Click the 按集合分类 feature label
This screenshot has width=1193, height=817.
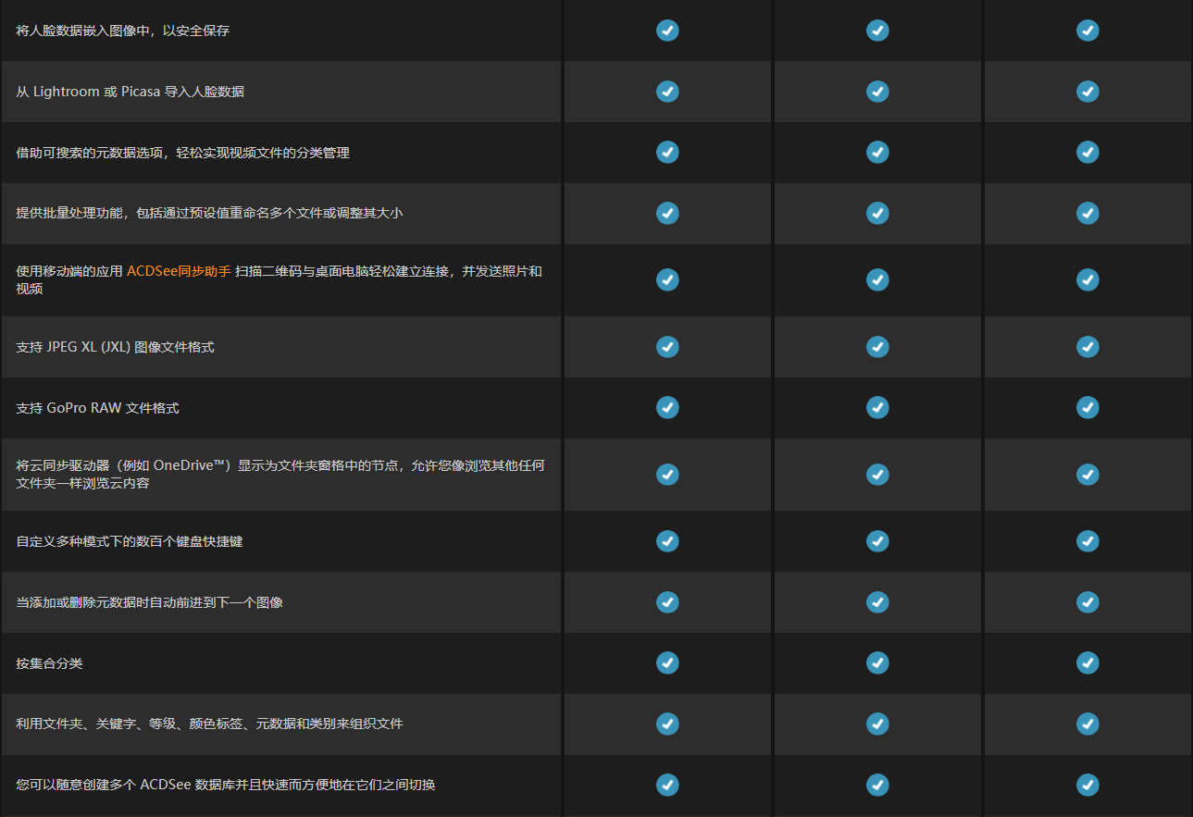click(49, 663)
